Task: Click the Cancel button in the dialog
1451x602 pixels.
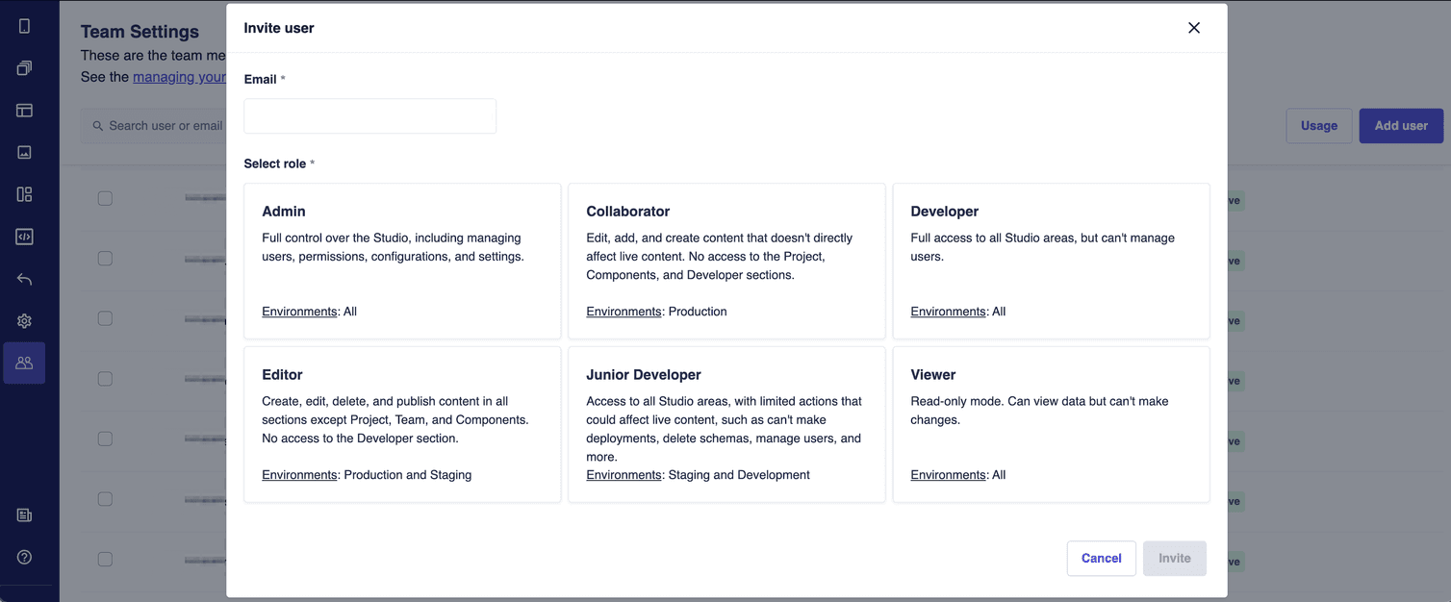Action: [x=1101, y=558]
